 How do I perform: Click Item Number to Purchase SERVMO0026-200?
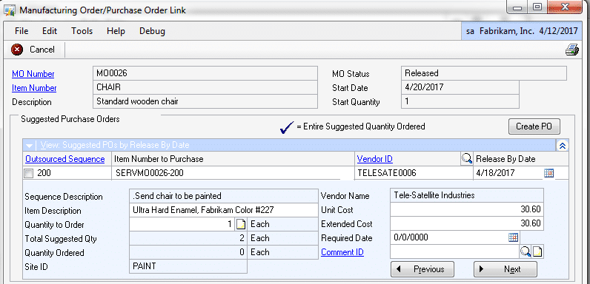(233, 173)
